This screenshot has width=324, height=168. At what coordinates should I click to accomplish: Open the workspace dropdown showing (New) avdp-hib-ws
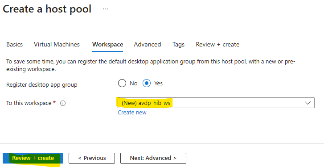click(x=216, y=103)
